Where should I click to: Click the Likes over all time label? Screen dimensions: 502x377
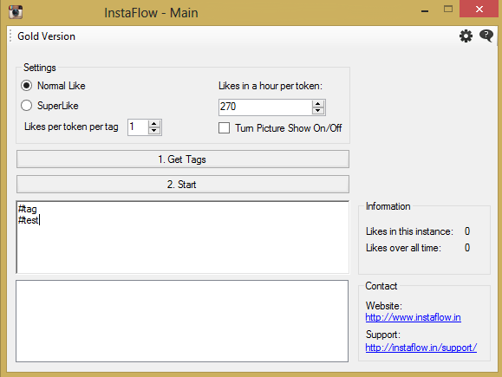(x=403, y=248)
